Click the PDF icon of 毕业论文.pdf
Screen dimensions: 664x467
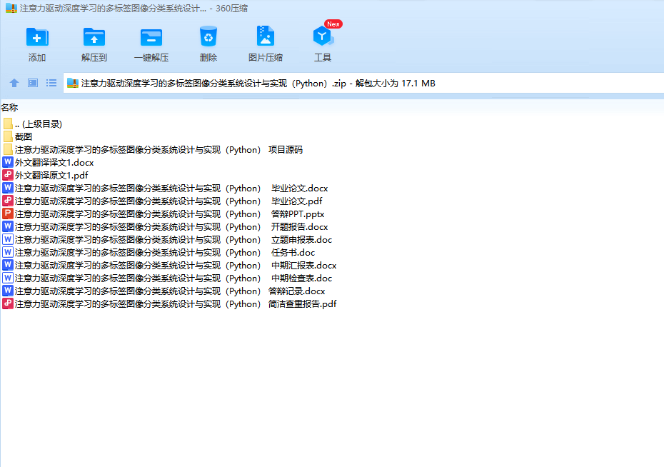click(x=8, y=201)
